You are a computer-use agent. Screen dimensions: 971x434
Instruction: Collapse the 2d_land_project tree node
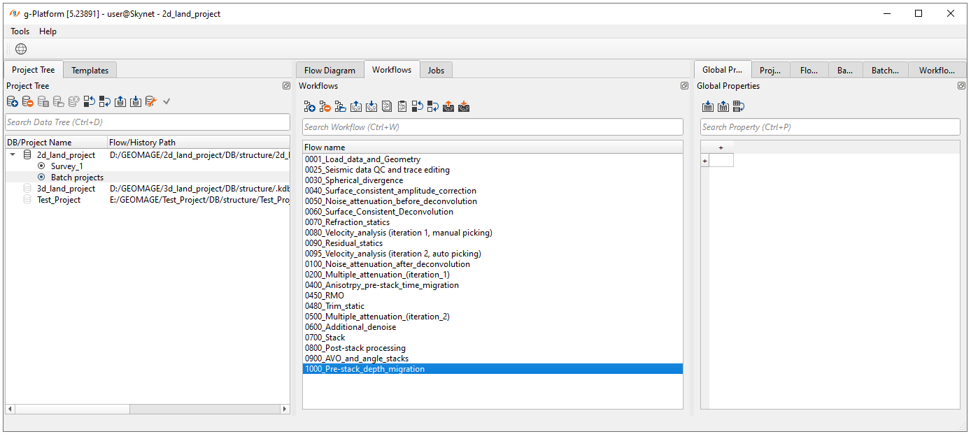point(13,155)
